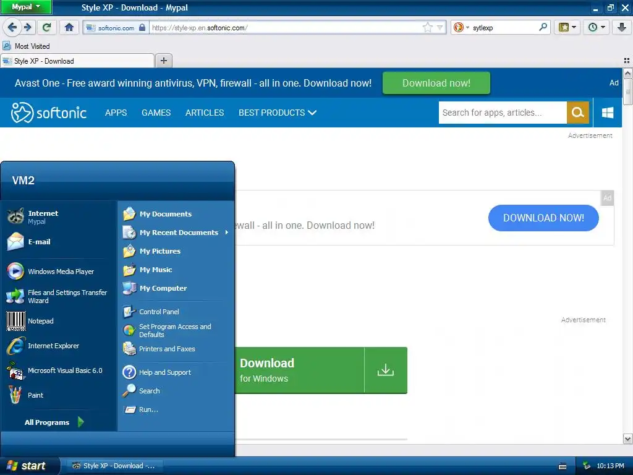
Task: Click the tab groups grid icon
Action: (x=627, y=61)
